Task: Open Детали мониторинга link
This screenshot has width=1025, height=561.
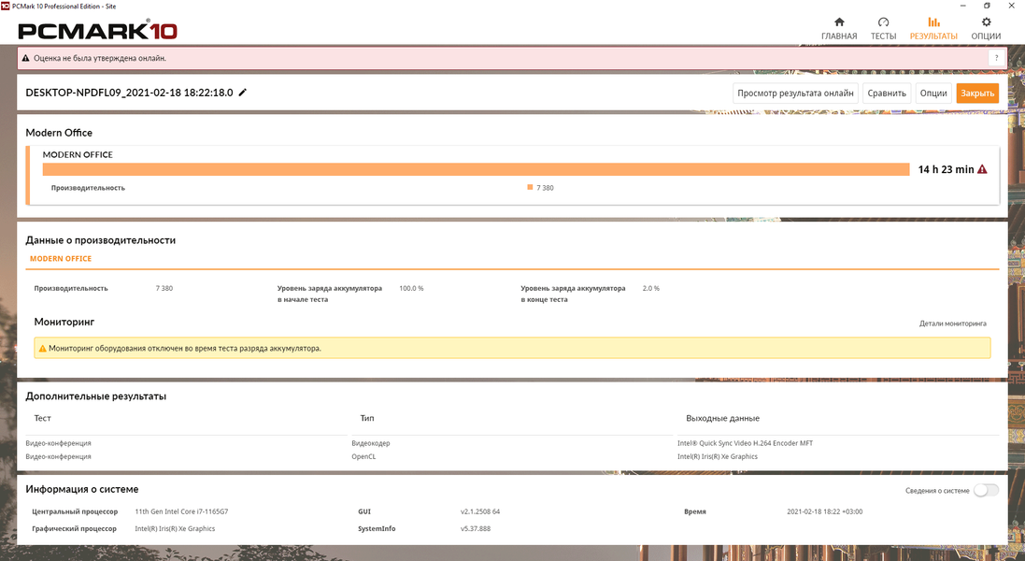Action: [952, 324]
